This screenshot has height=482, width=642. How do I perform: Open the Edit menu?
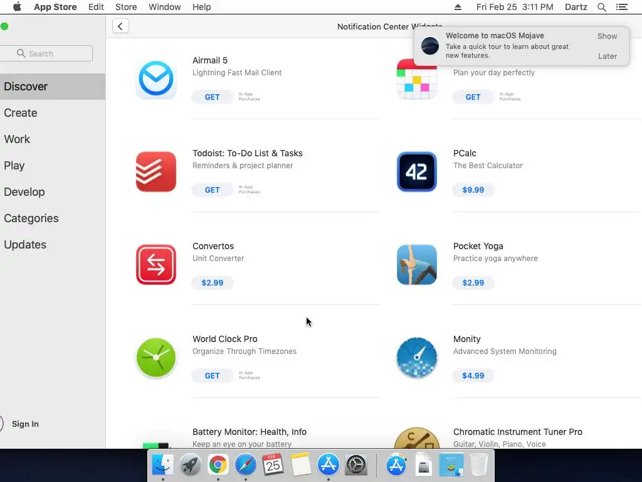click(x=96, y=7)
